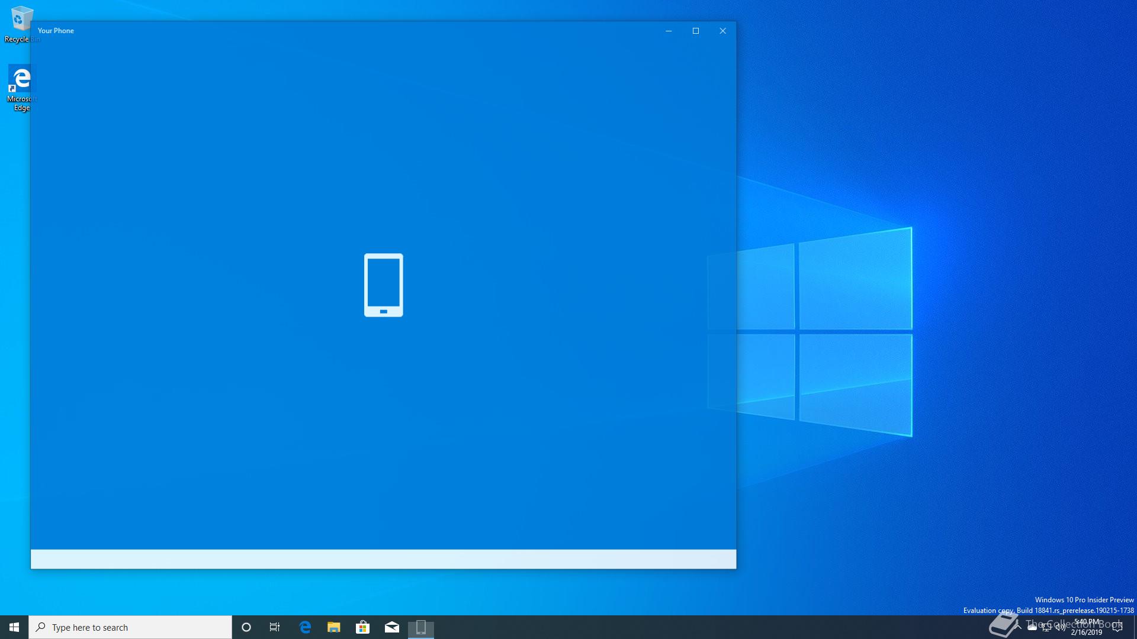Expand the hidden system tray icons
1137x639 pixels.
(1018, 627)
